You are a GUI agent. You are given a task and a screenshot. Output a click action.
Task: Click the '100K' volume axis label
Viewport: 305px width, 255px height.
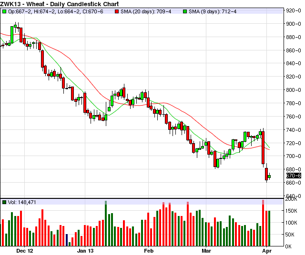coord(291,223)
